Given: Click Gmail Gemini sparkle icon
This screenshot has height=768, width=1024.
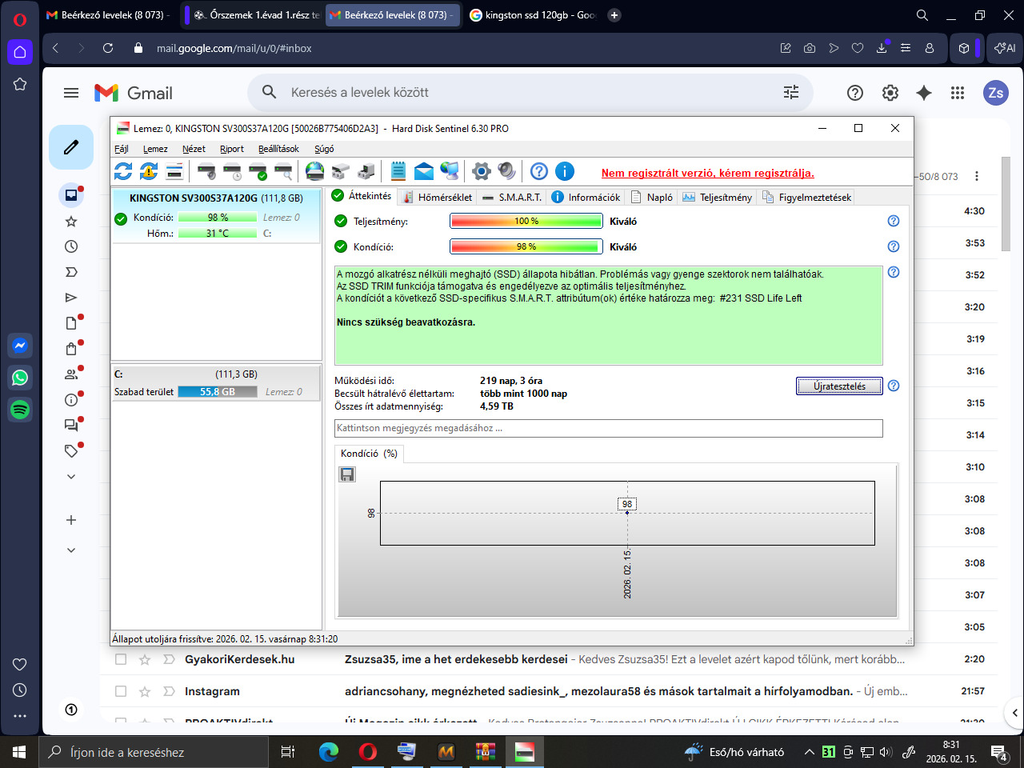Looking at the screenshot, I should [924, 93].
